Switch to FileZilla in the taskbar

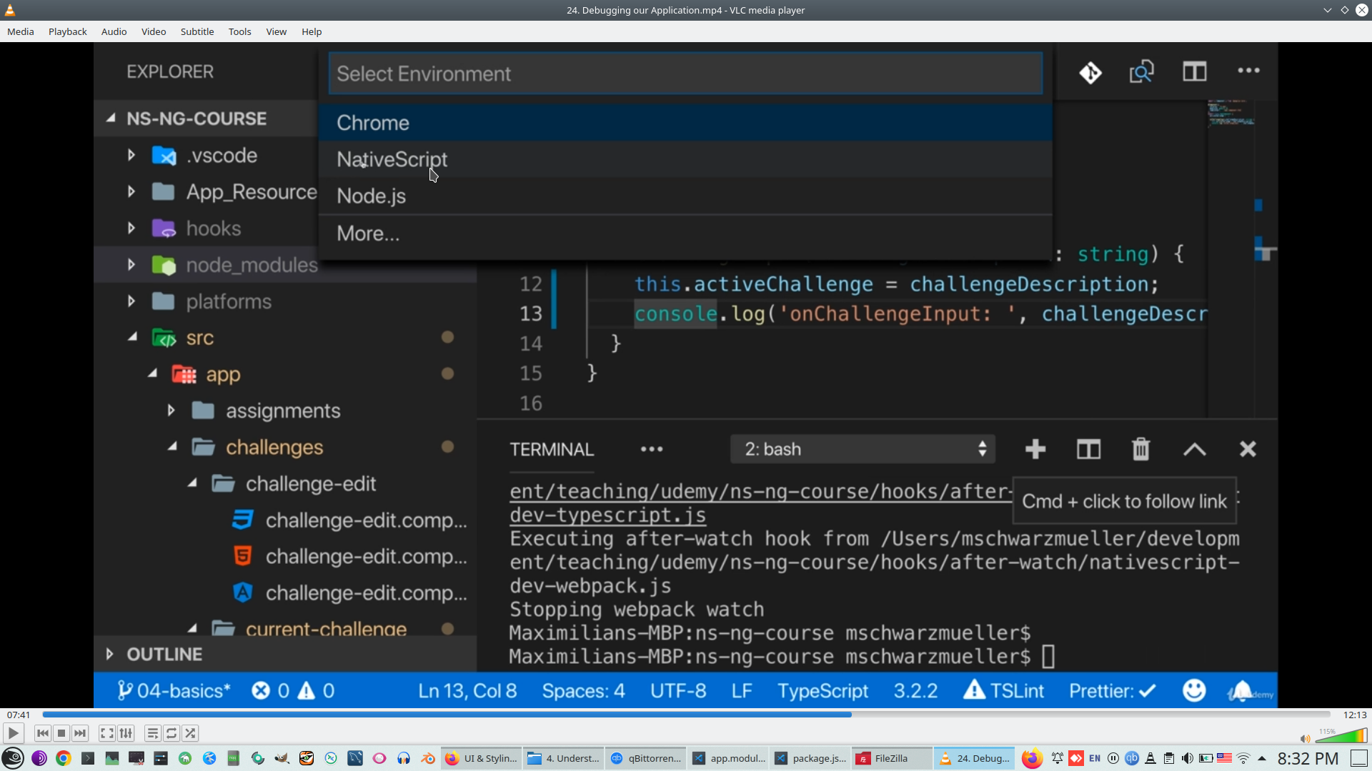(x=890, y=758)
